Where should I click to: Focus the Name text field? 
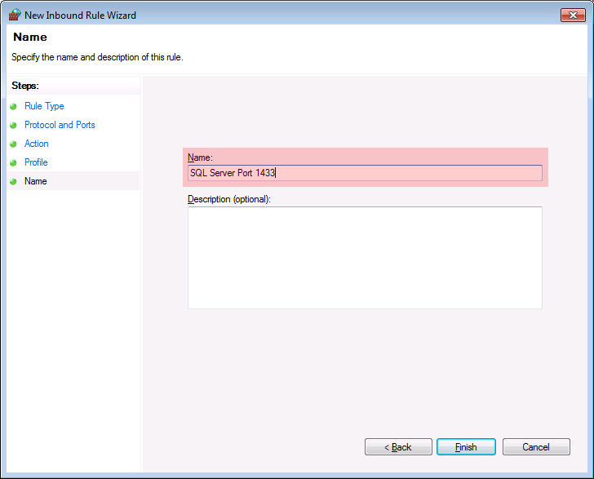point(365,173)
